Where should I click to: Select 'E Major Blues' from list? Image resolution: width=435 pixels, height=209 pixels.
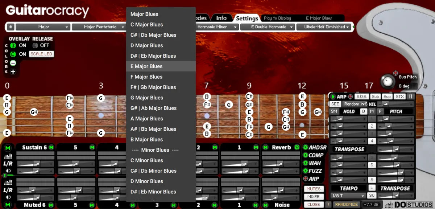coord(161,66)
